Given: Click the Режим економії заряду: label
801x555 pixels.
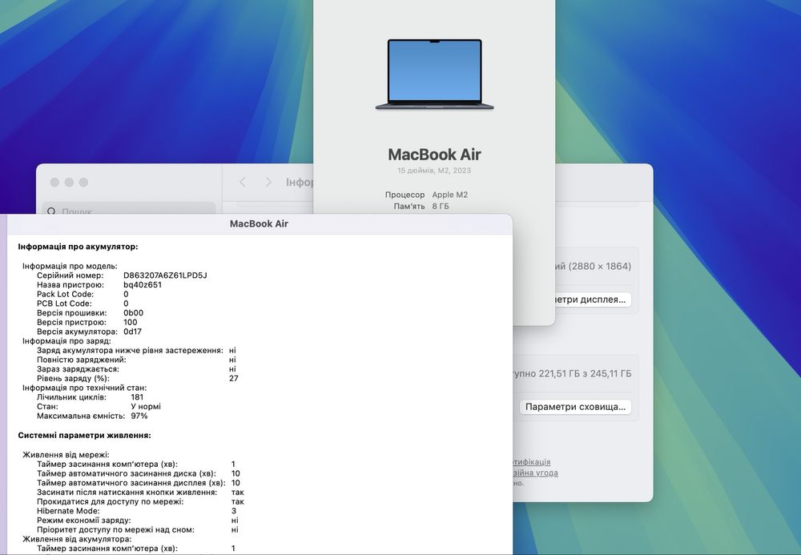Looking at the screenshot, I should point(84,521).
